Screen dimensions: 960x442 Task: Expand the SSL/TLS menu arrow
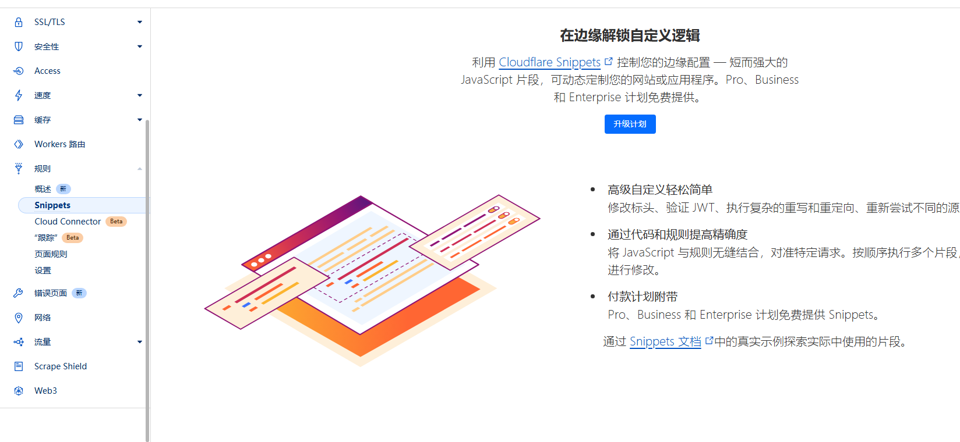point(140,22)
